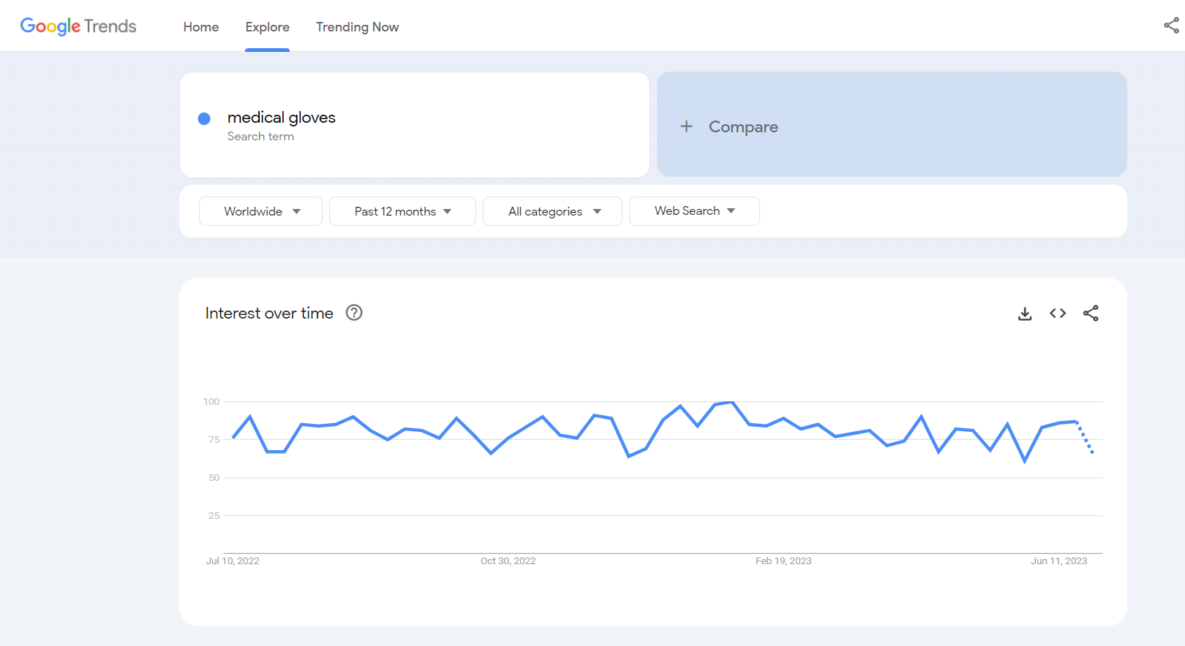Expand the All categories dropdown

click(x=552, y=211)
